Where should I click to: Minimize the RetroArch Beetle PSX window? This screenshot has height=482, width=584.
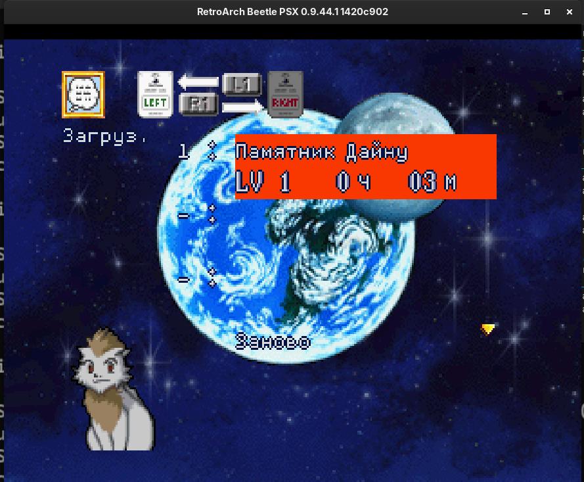[525, 12]
